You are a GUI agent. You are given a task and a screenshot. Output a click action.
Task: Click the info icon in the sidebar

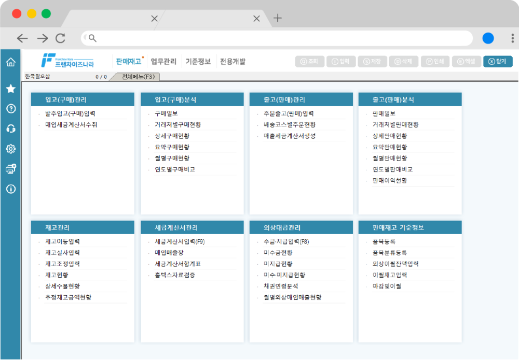[10, 189]
